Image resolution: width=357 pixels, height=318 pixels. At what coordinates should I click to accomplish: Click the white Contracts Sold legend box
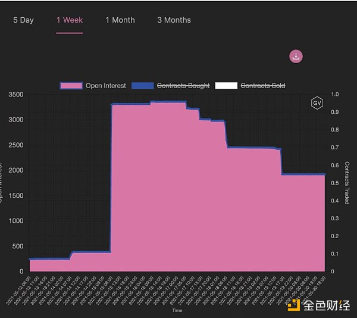[226, 86]
